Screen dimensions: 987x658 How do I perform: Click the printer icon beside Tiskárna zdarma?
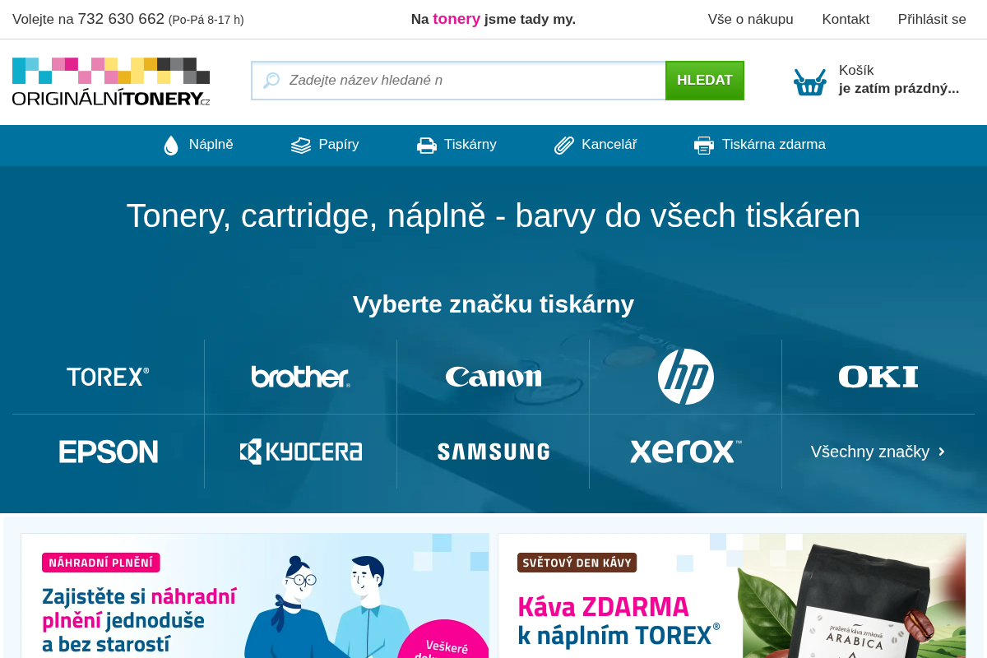[x=704, y=146]
